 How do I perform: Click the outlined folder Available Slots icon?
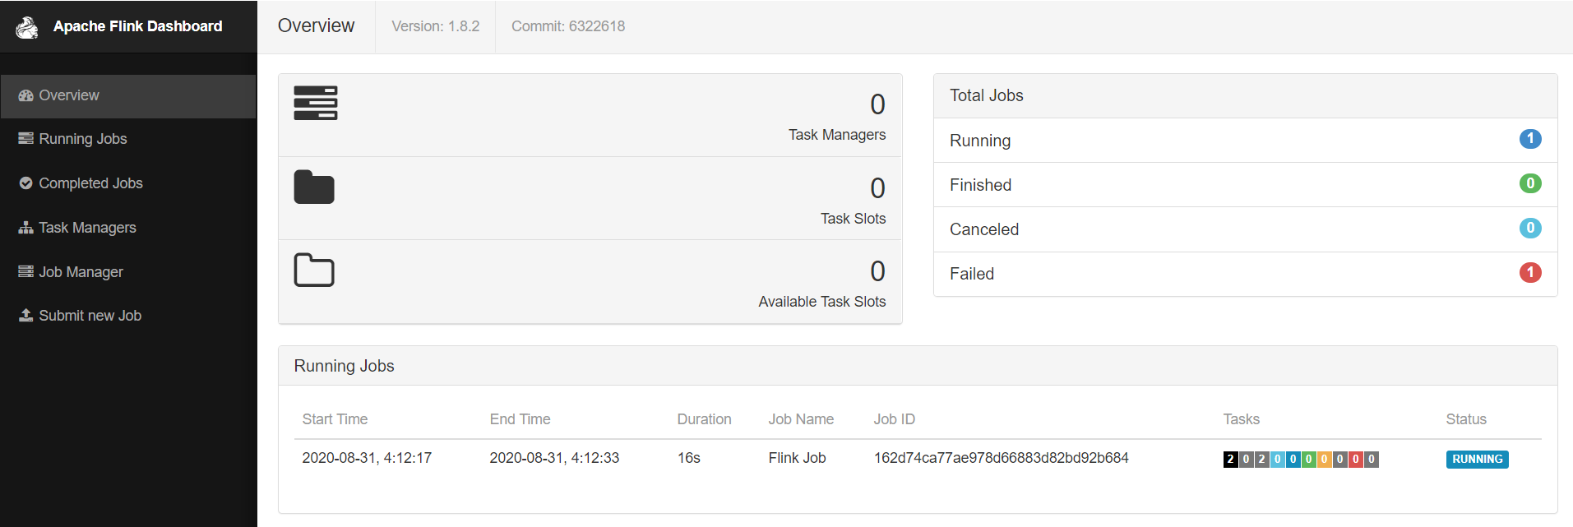pos(314,270)
